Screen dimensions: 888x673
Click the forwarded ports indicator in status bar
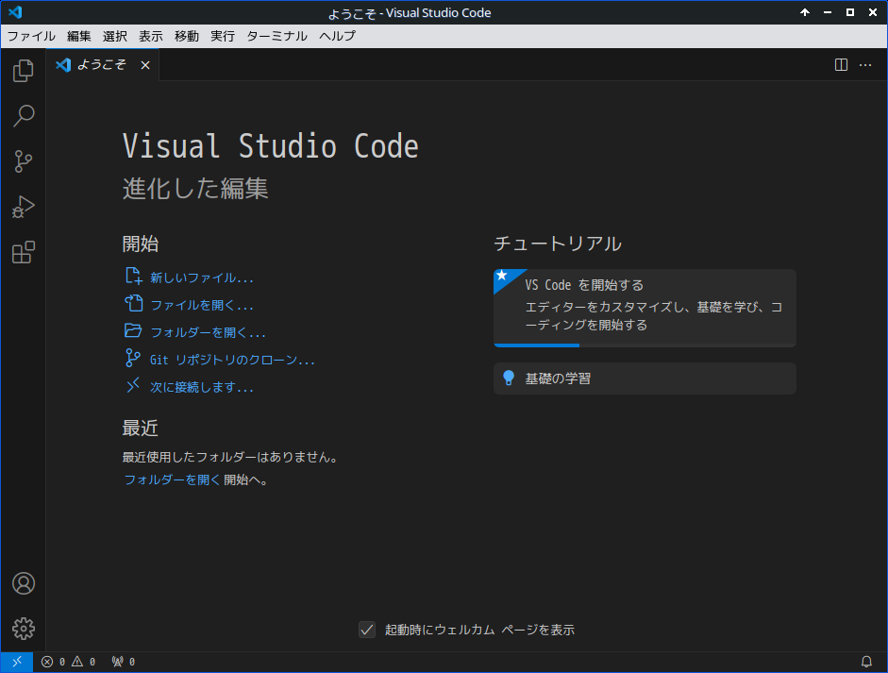(124, 662)
